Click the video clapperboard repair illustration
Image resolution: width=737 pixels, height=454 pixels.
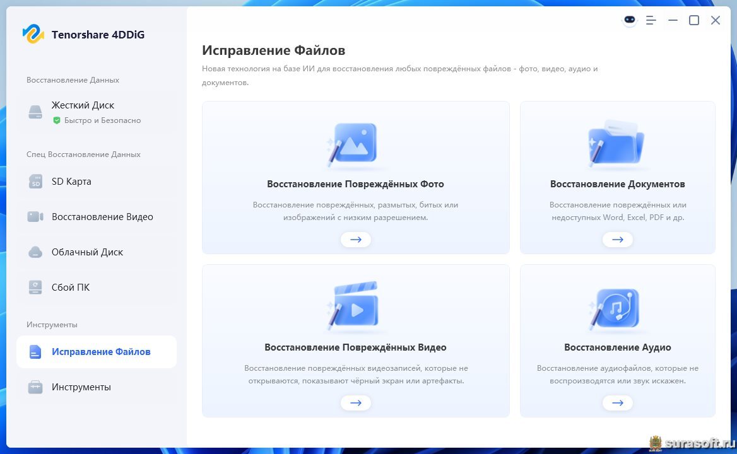353,305
